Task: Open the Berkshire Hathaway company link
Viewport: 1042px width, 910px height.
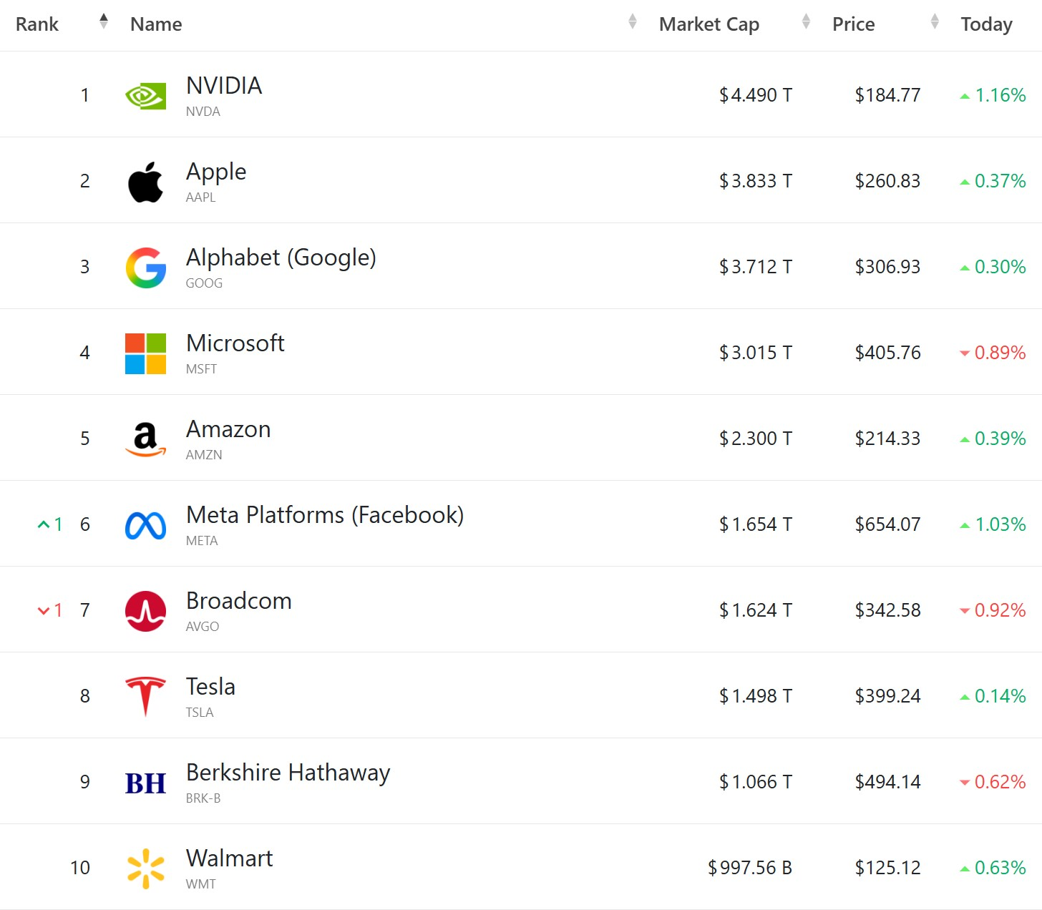Action: (x=288, y=773)
